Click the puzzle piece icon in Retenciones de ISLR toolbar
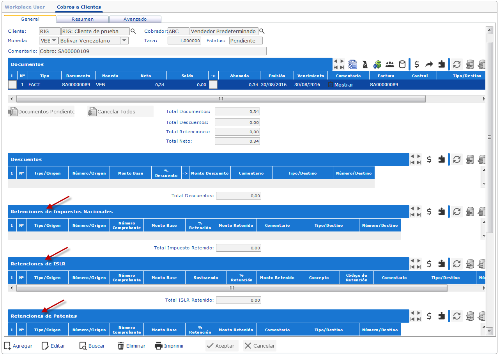 (x=442, y=264)
